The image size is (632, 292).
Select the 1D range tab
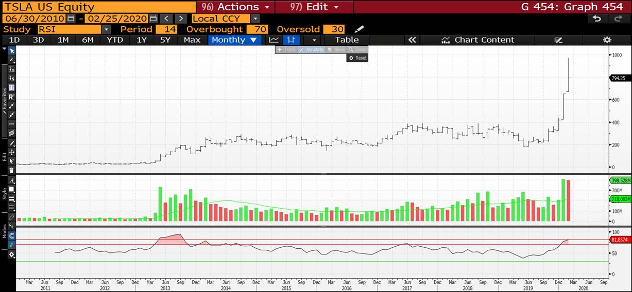click(14, 40)
